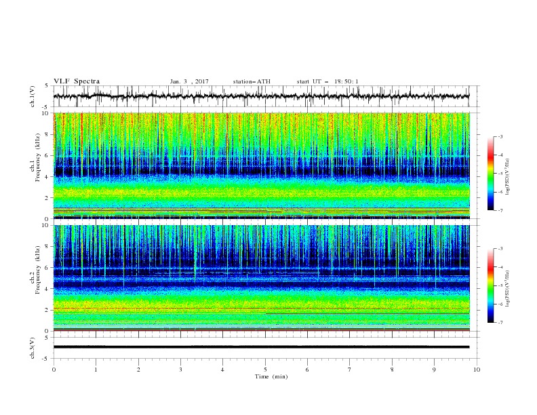Click the "2" kHz tick of ch.2 spectrogram
The width and height of the screenshot is (537, 415).
coord(48,310)
